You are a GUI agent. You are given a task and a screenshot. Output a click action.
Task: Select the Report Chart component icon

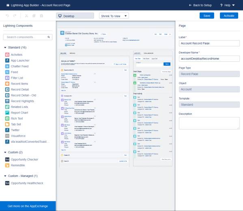[7, 113]
